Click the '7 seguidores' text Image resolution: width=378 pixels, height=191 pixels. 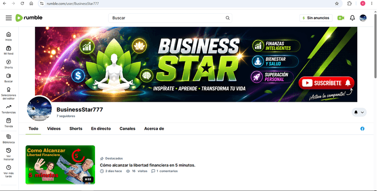66,116
